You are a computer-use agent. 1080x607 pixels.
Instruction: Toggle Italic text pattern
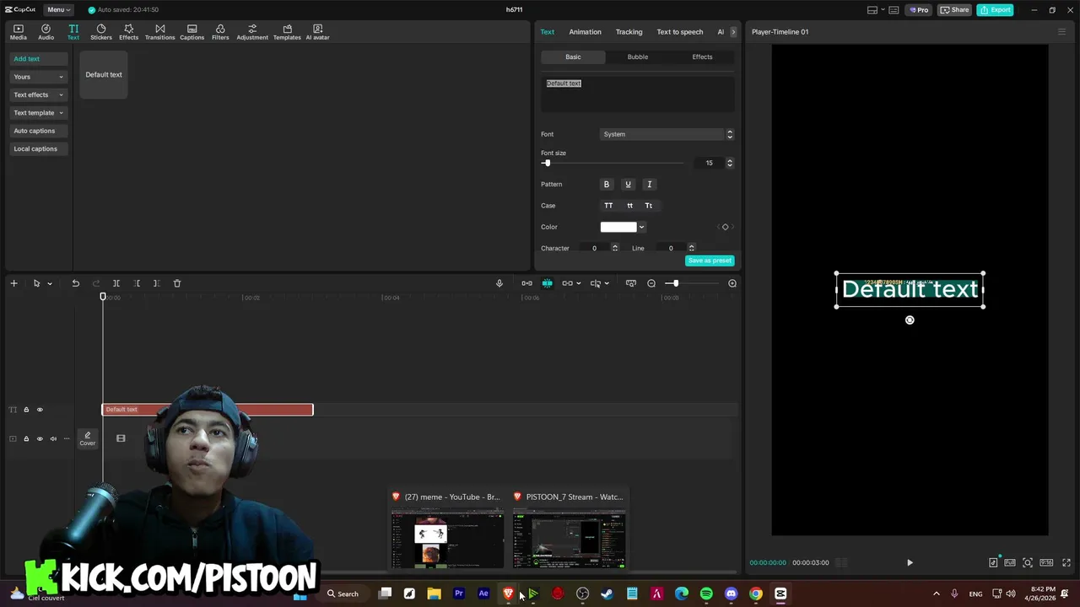(649, 184)
